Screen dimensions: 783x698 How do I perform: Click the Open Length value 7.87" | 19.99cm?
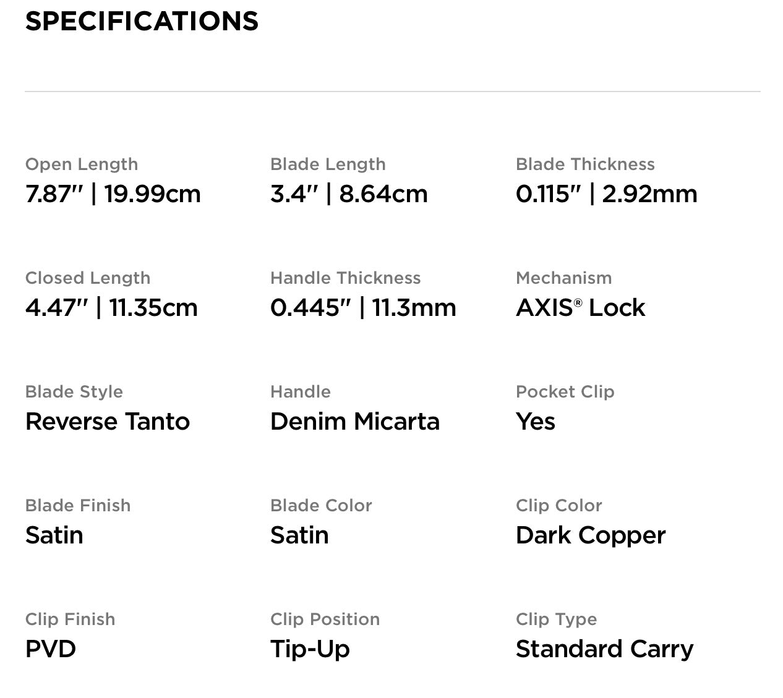pos(113,194)
